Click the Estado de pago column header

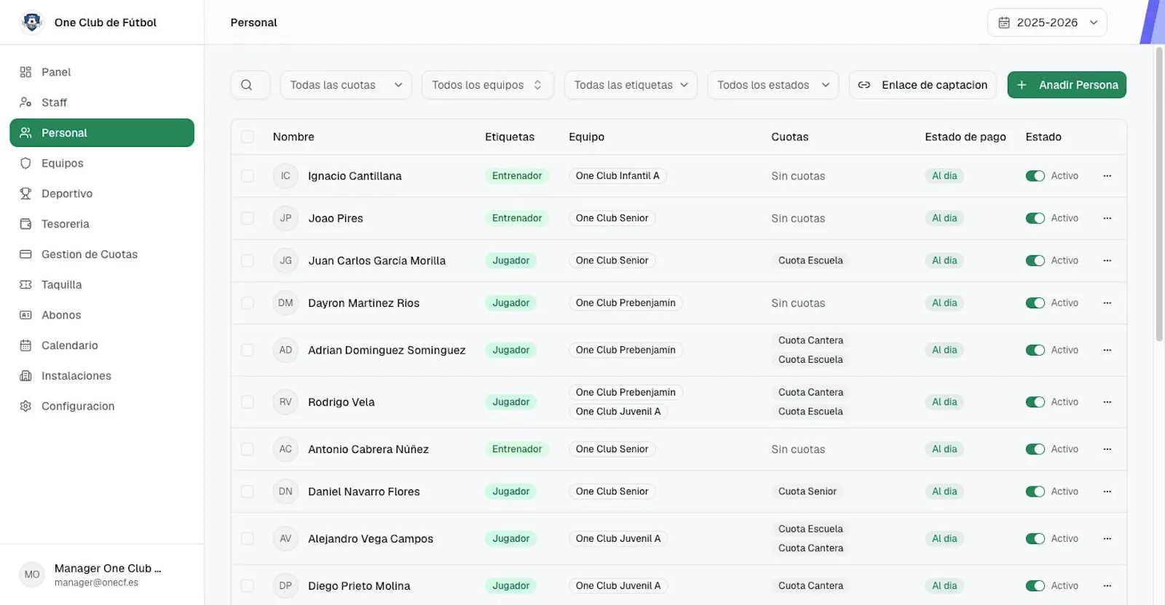pyautogui.click(x=965, y=137)
